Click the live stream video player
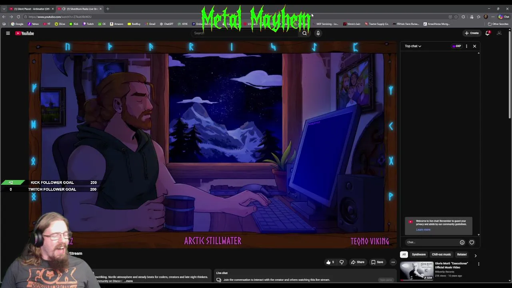The width and height of the screenshot is (512, 288). (x=213, y=144)
